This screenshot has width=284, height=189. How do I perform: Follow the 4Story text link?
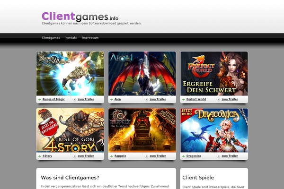click(47, 156)
